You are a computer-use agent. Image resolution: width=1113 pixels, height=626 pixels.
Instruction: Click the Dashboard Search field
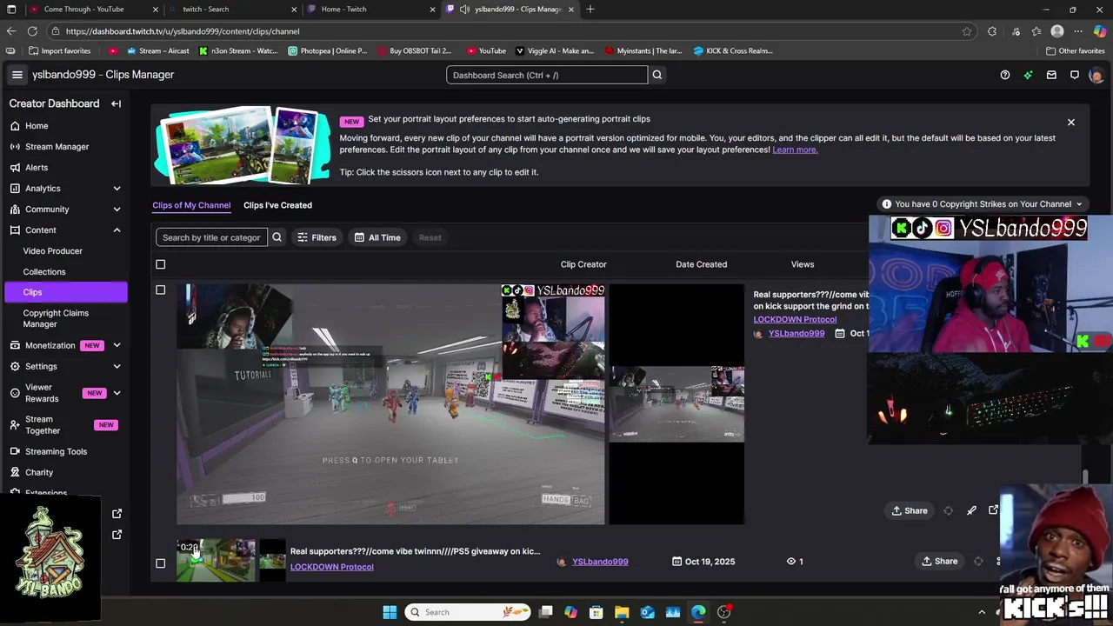(547, 75)
